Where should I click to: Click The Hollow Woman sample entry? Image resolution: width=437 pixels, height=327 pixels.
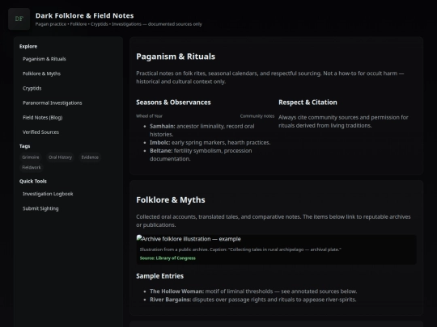coord(253,291)
